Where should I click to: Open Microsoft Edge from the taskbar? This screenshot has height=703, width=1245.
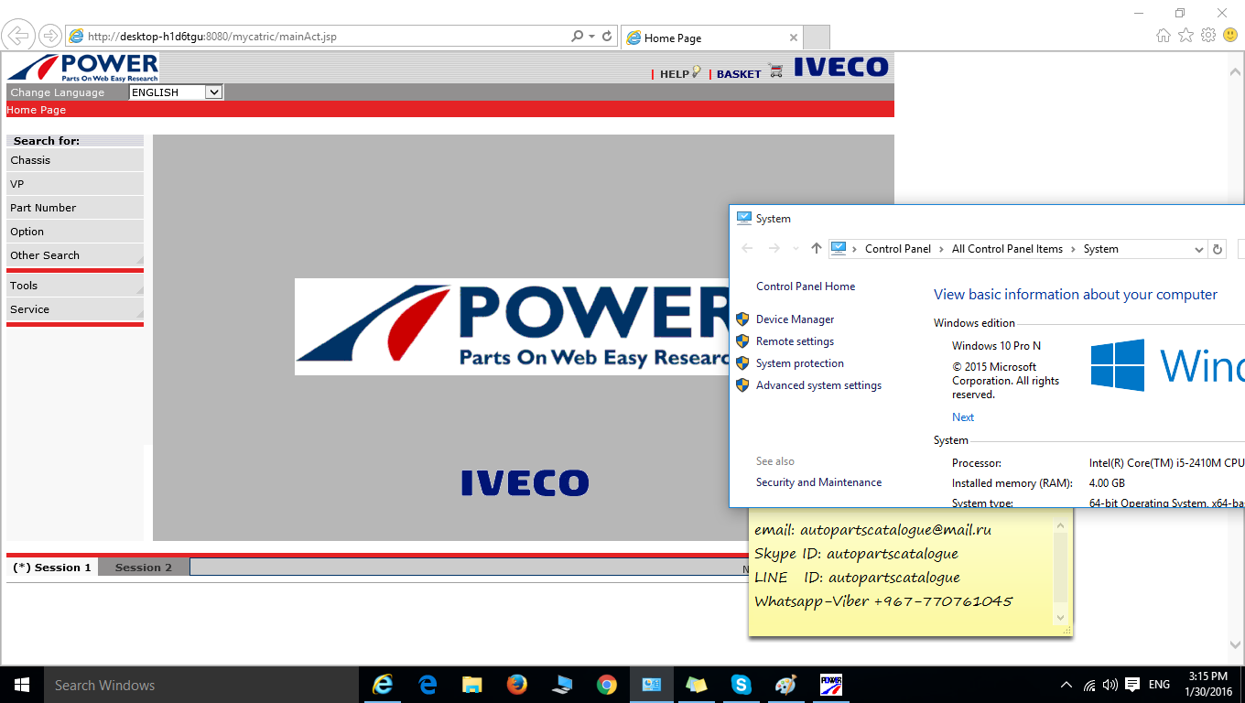point(428,685)
